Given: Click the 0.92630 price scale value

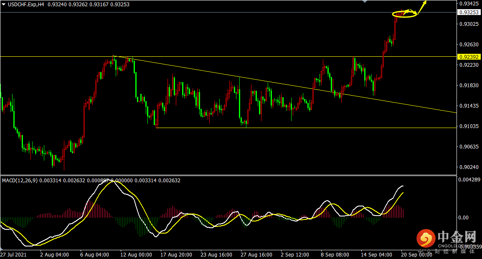Looking at the screenshot, I should (x=469, y=45).
